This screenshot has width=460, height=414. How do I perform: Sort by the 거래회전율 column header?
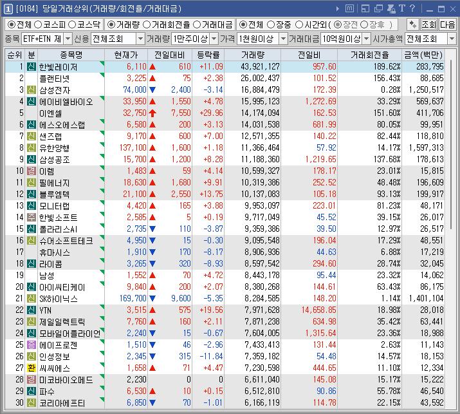coord(369,55)
